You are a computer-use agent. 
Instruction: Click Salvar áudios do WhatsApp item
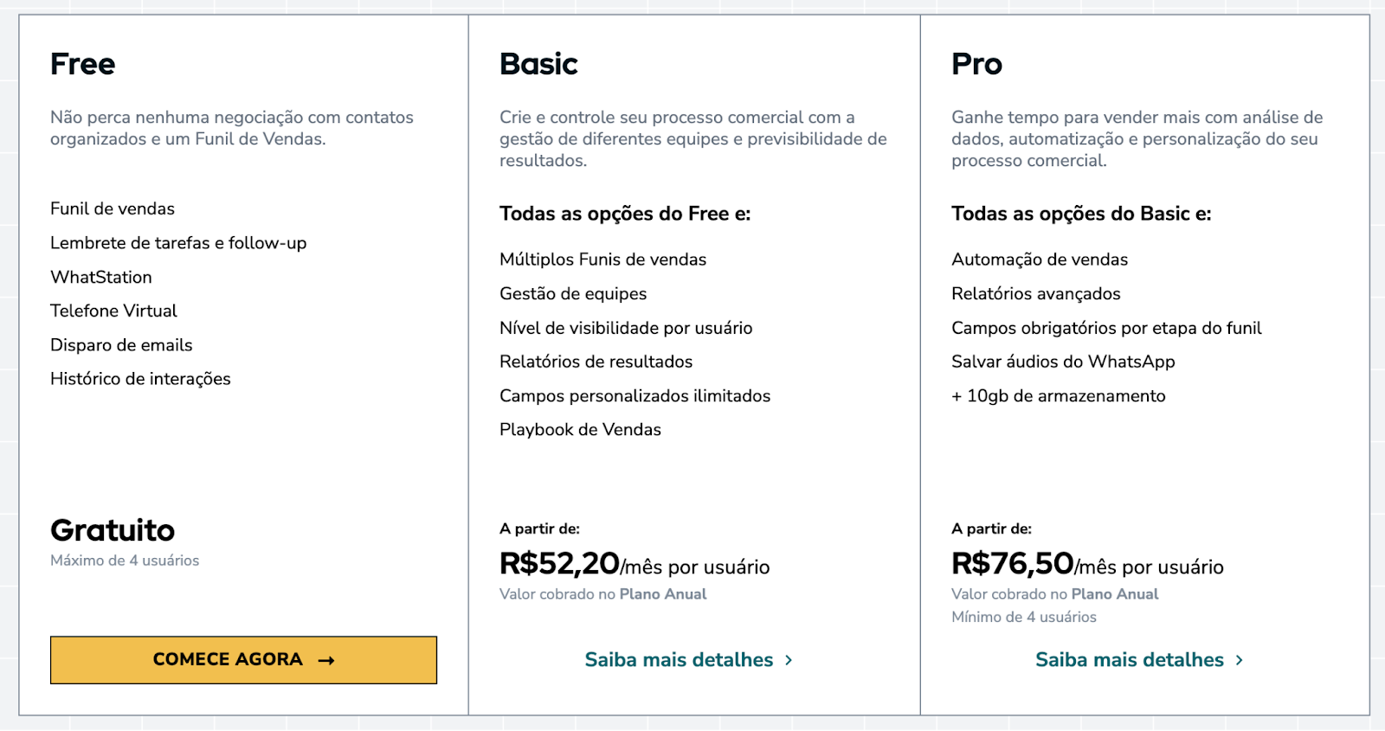point(1063,362)
